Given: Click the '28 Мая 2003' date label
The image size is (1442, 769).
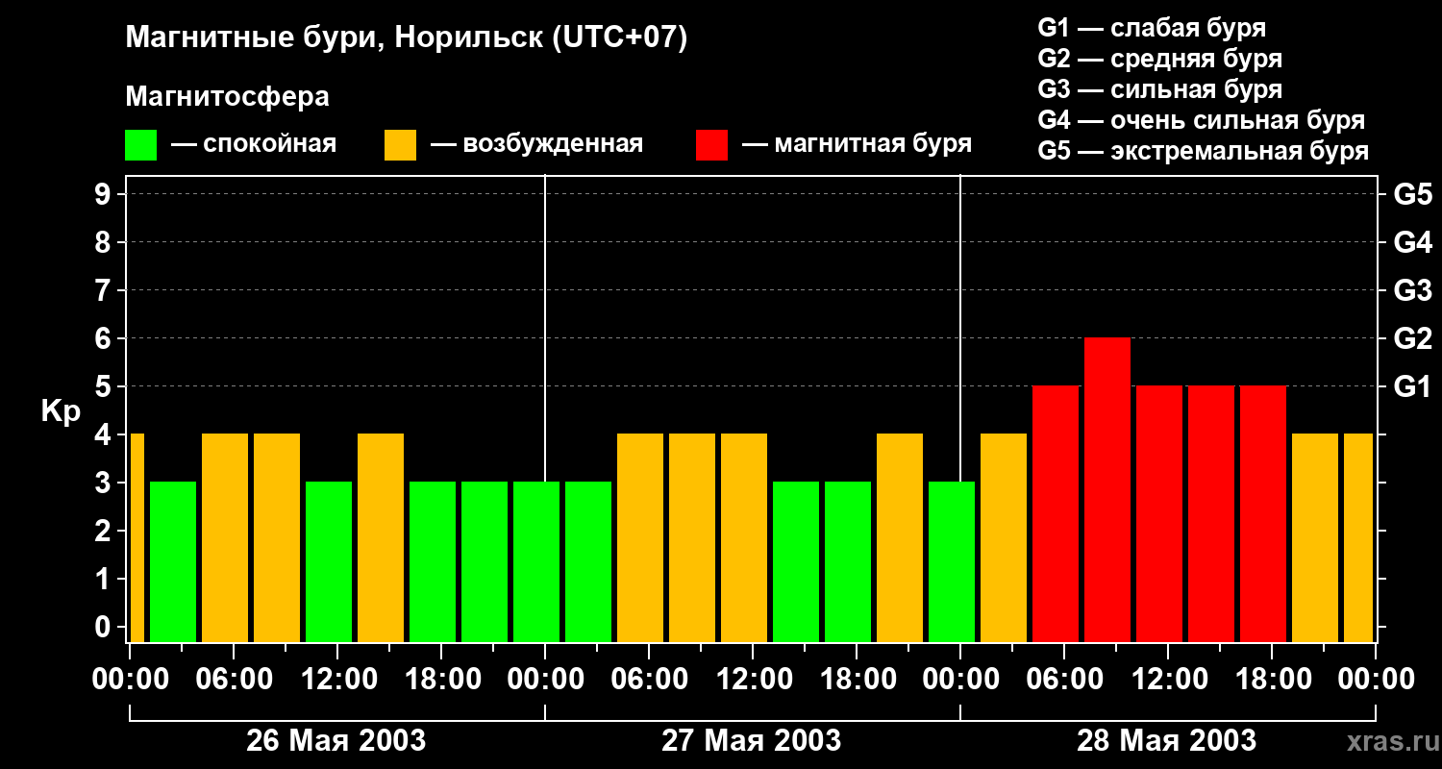Looking at the screenshot, I should pyautogui.click(x=1166, y=741).
